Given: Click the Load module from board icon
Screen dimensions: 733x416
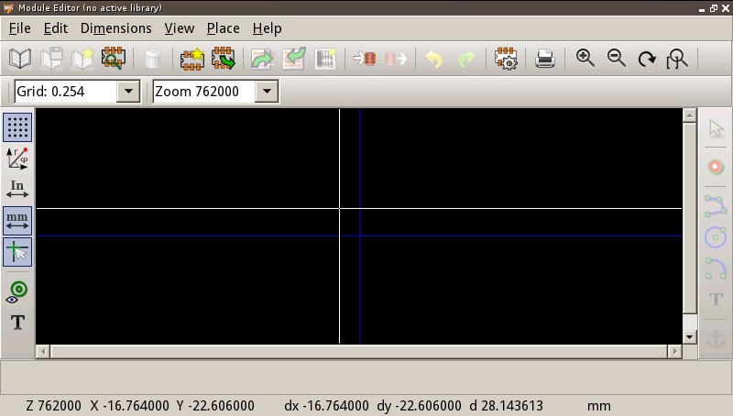Looking at the screenshot, I should pyautogui.click(x=262, y=59).
